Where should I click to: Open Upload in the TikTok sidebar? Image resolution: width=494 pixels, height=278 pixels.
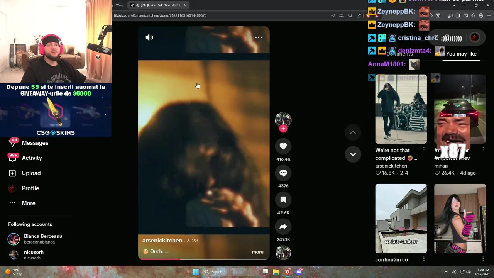pyautogui.click(x=31, y=173)
